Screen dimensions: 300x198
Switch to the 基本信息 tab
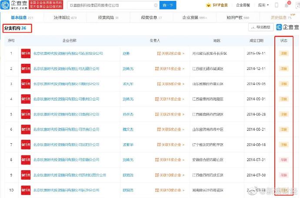pyautogui.click(x=22, y=17)
